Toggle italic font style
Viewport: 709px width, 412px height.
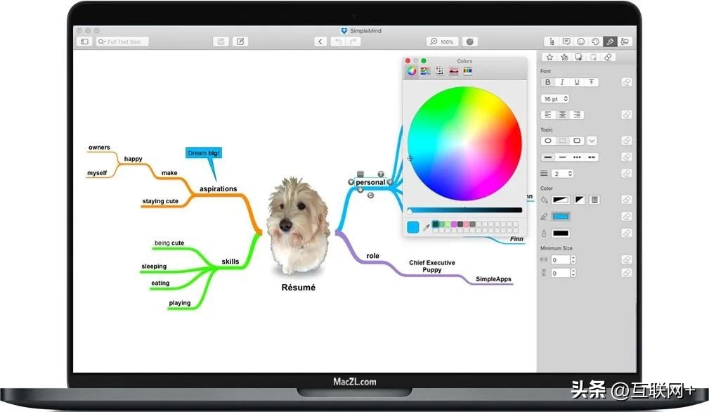pos(562,82)
